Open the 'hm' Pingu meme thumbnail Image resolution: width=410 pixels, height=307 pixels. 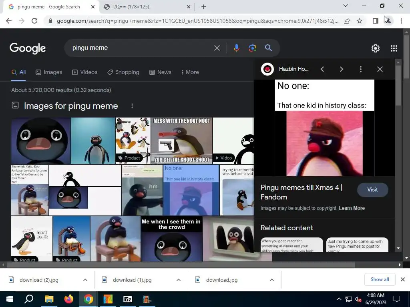tap(142, 190)
